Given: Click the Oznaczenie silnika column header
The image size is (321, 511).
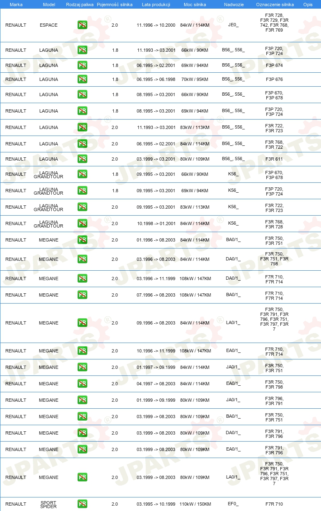Looking at the screenshot, I should (x=275, y=5).
